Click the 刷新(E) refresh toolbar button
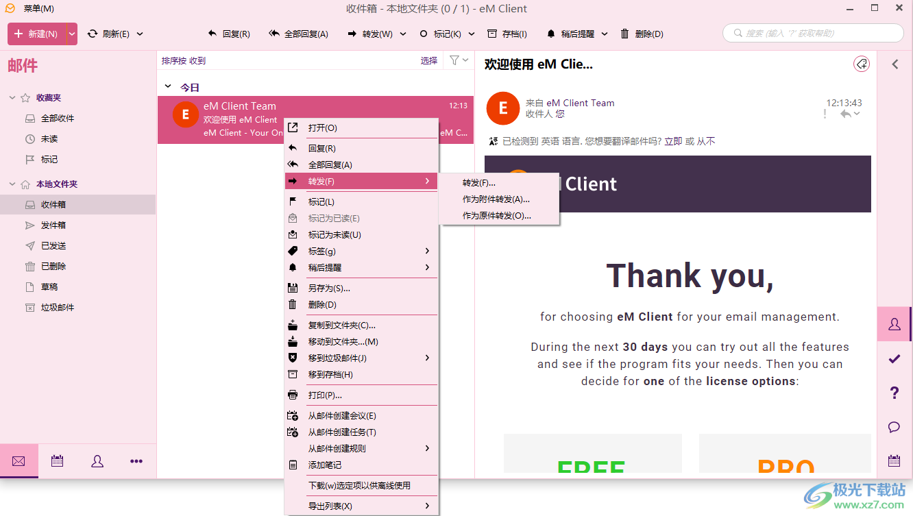 pyautogui.click(x=108, y=34)
